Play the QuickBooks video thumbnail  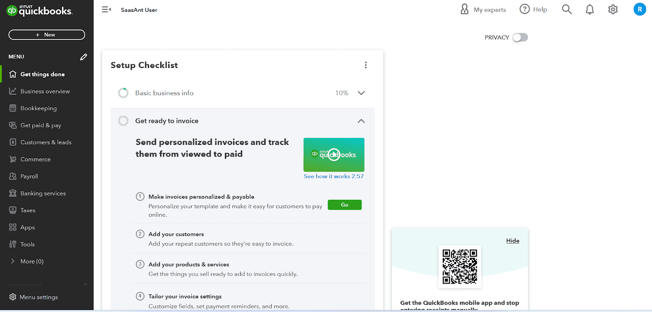point(334,155)
